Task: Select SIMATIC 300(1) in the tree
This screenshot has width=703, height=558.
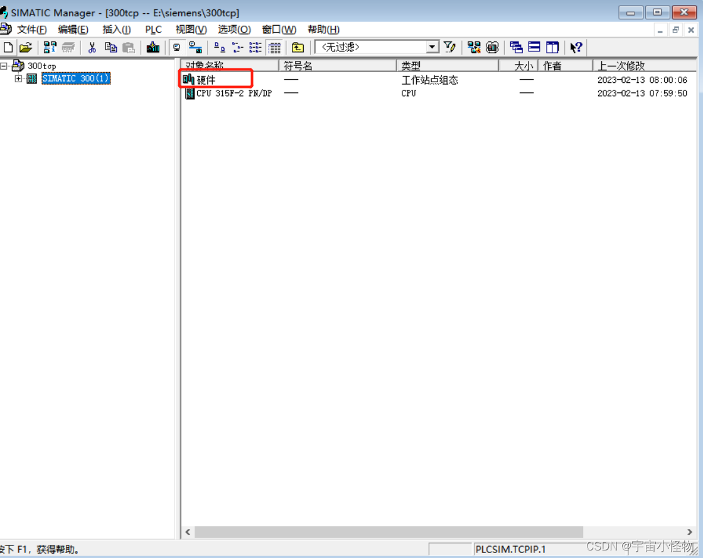Action: [x=76, y=78]
